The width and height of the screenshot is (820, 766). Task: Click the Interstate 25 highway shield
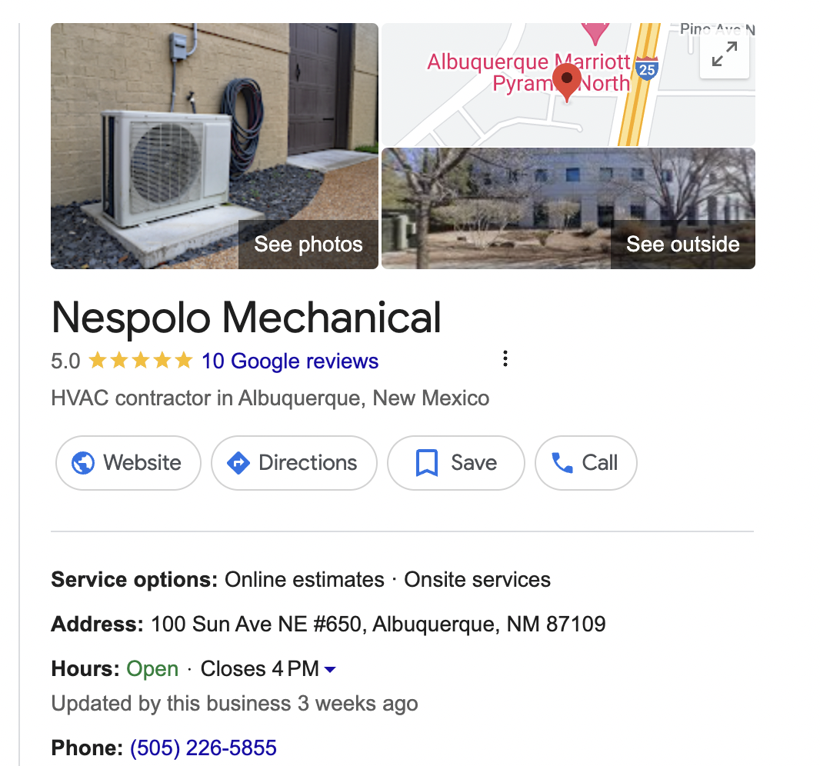pyautogui.click(x=647, y=69)
